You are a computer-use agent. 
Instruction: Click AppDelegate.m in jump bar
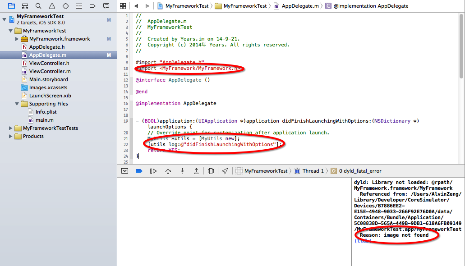(296, 6)
